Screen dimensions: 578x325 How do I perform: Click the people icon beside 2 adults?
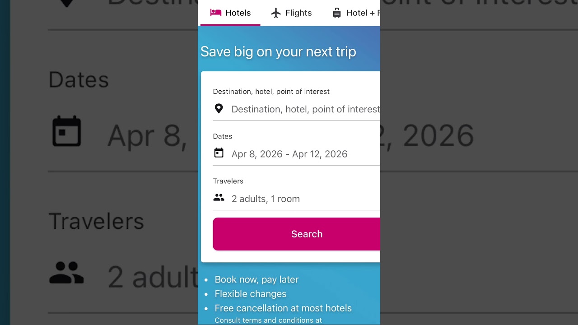(x=219, y=198)
